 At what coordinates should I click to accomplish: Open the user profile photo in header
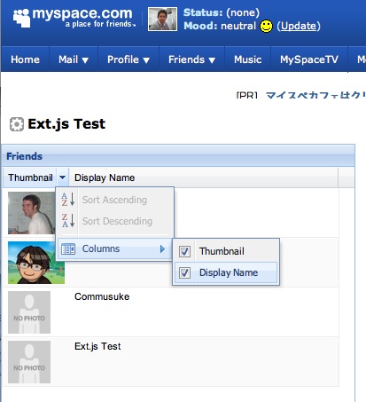[x=162, y=20]
